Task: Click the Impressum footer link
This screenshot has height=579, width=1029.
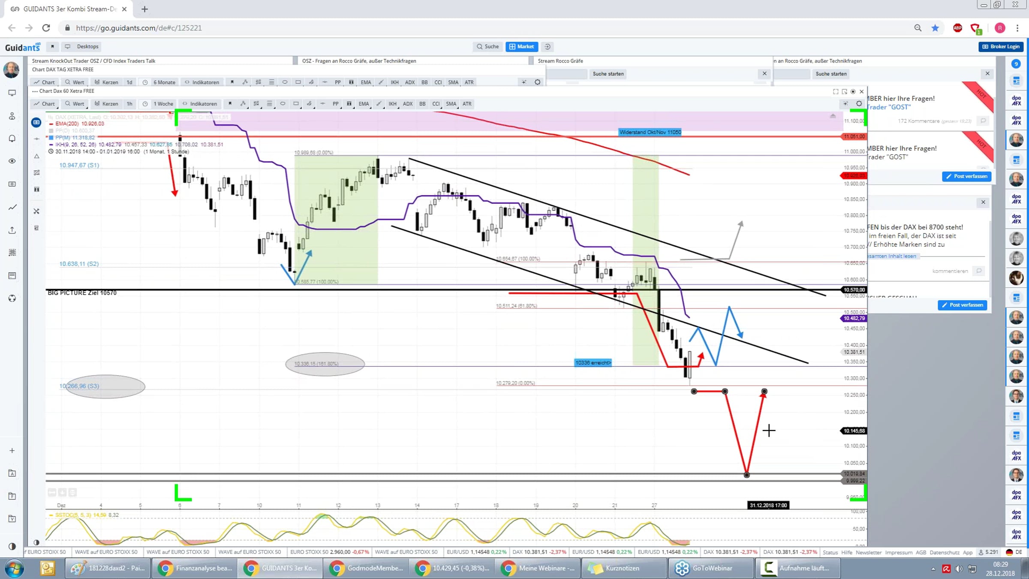Action: coord(898,552)
